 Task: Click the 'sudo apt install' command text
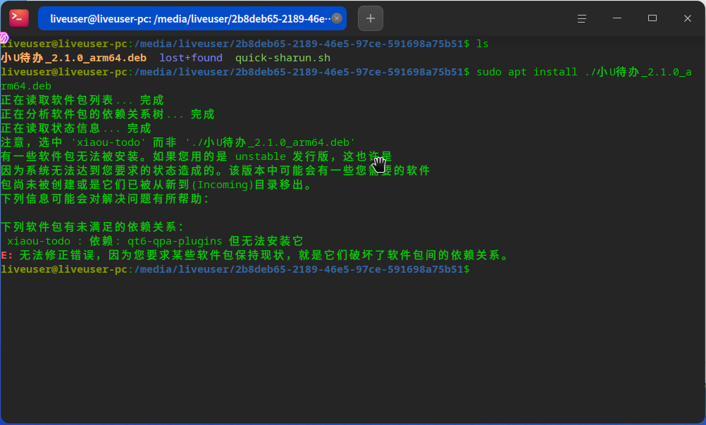click(x=527, y=72)
